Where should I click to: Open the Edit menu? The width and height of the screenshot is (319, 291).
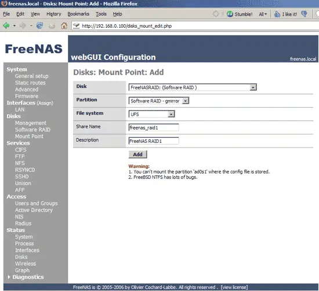(x=20, y=14)
